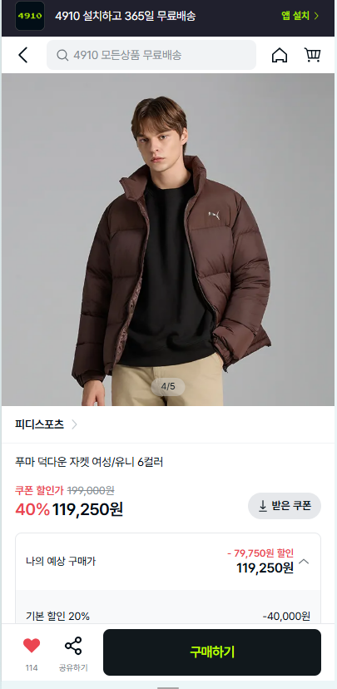Open the 피디스포츠 brand store link
This screenshot has width=337, height=689.
[40, 424]
